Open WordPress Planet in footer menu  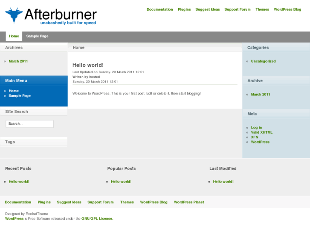point(189,202)
